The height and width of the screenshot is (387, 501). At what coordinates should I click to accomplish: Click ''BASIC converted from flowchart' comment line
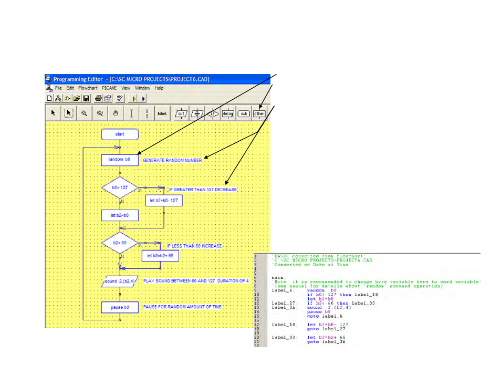[319, 256]
